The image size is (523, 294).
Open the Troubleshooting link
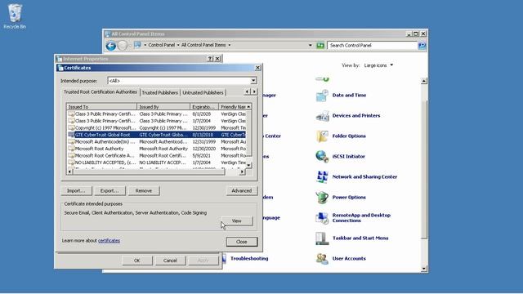tap(249, 259)
